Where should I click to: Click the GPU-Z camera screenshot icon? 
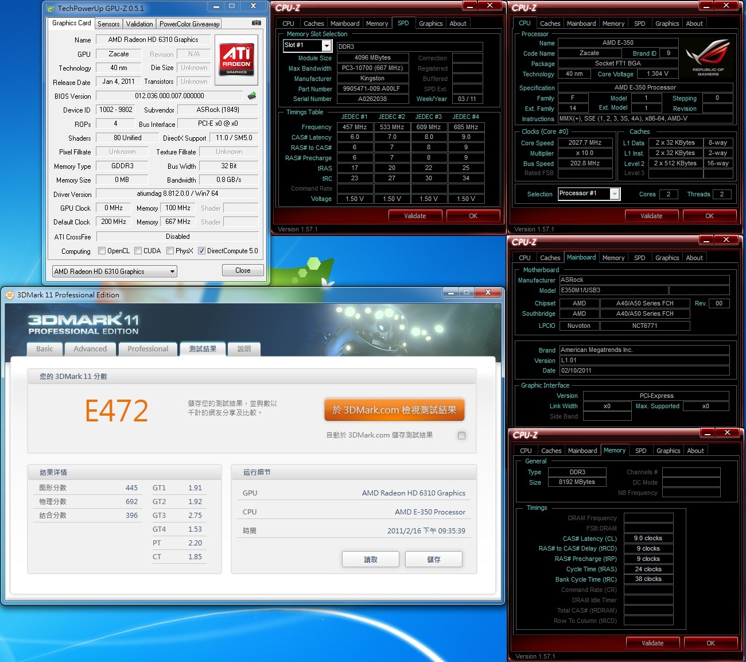[257, 23]
